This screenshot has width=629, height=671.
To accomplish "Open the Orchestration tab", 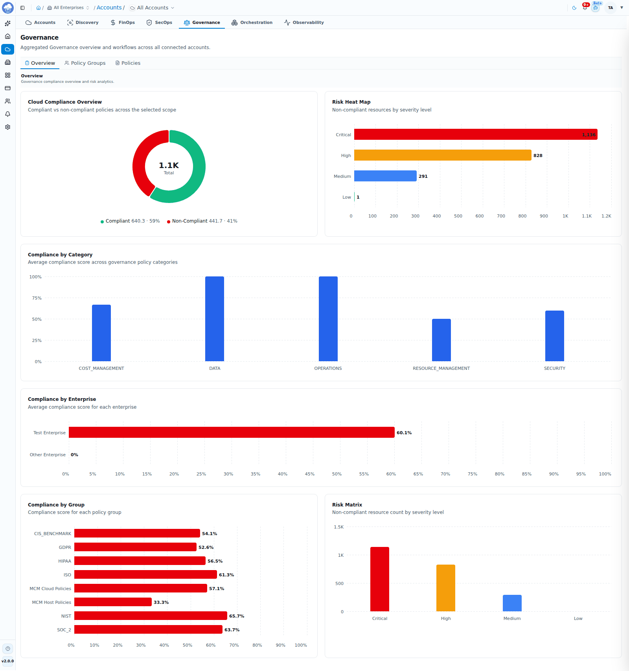I will tap(252, 22).
